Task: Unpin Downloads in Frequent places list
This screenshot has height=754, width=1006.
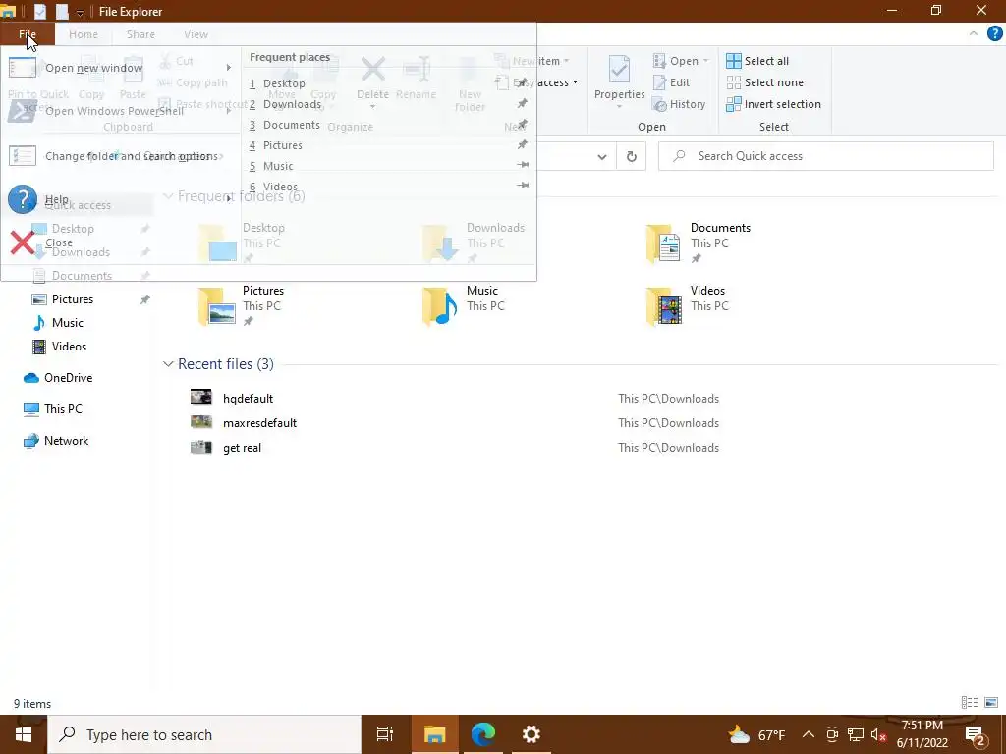Action: [523, 103]
